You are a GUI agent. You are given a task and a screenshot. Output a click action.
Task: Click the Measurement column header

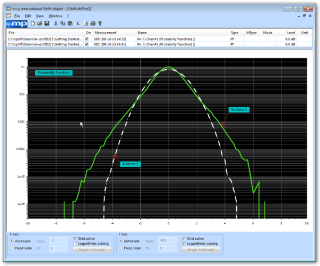[x=114, y=33]
